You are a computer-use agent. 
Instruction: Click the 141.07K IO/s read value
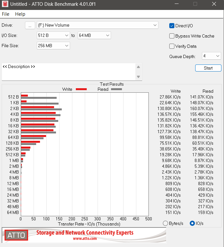pos(202,97)
